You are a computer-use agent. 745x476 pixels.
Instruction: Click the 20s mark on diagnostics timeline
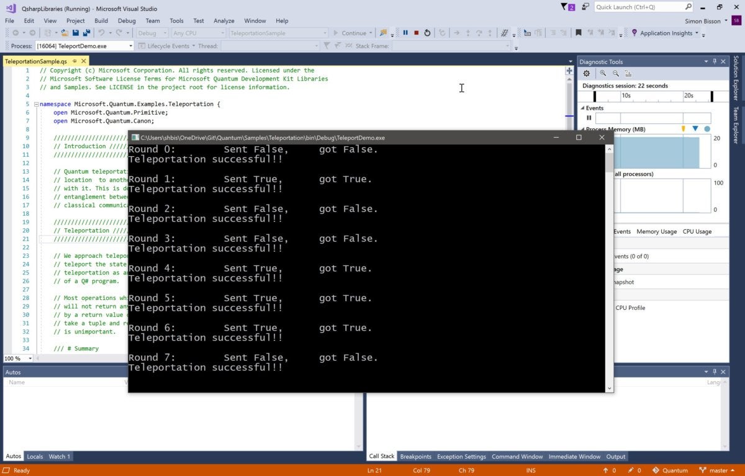689,96
